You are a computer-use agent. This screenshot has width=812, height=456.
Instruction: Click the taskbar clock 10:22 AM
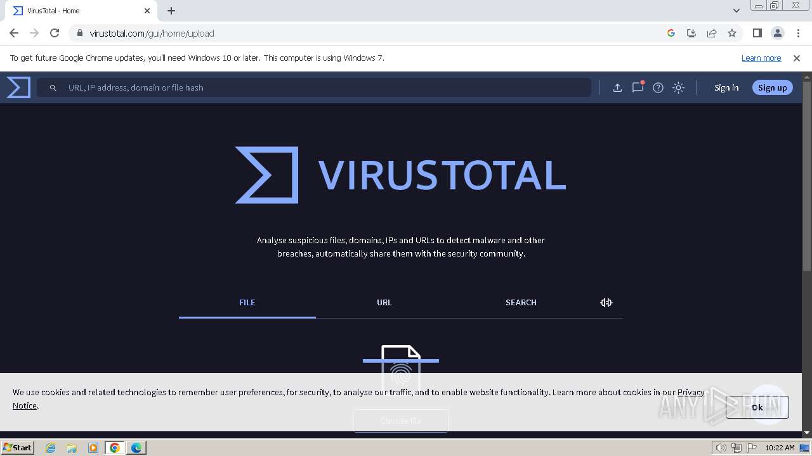(780, 448)
